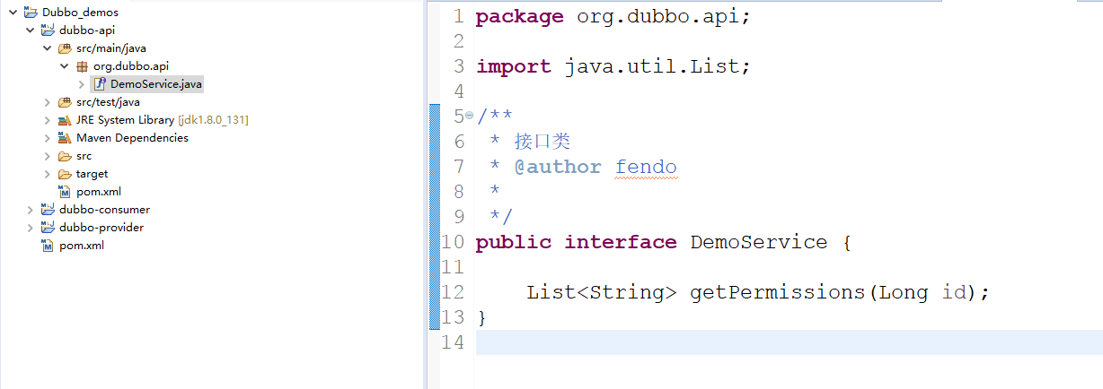Image resolution: width=1103 pixels, height=389 pixels.
Task: Expand the src folder arrow
Action: click(47, 156)
